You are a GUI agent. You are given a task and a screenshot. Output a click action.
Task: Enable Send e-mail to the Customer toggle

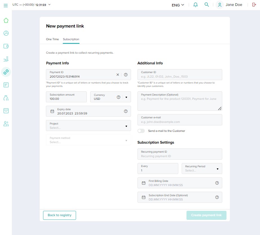click(141, 131)
